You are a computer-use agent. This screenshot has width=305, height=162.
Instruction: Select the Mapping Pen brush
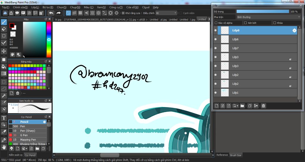27,140
